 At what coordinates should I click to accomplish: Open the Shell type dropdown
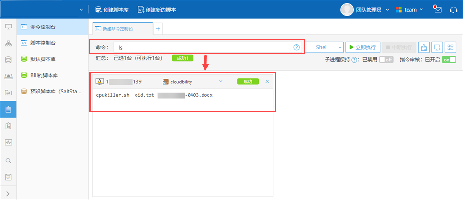tap(325, 47)
